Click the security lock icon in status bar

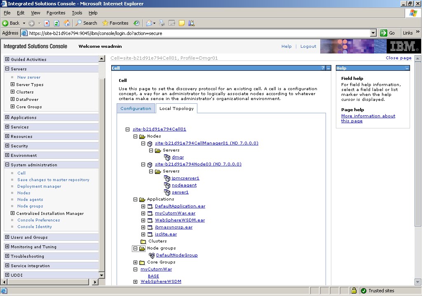pos(354,291)
